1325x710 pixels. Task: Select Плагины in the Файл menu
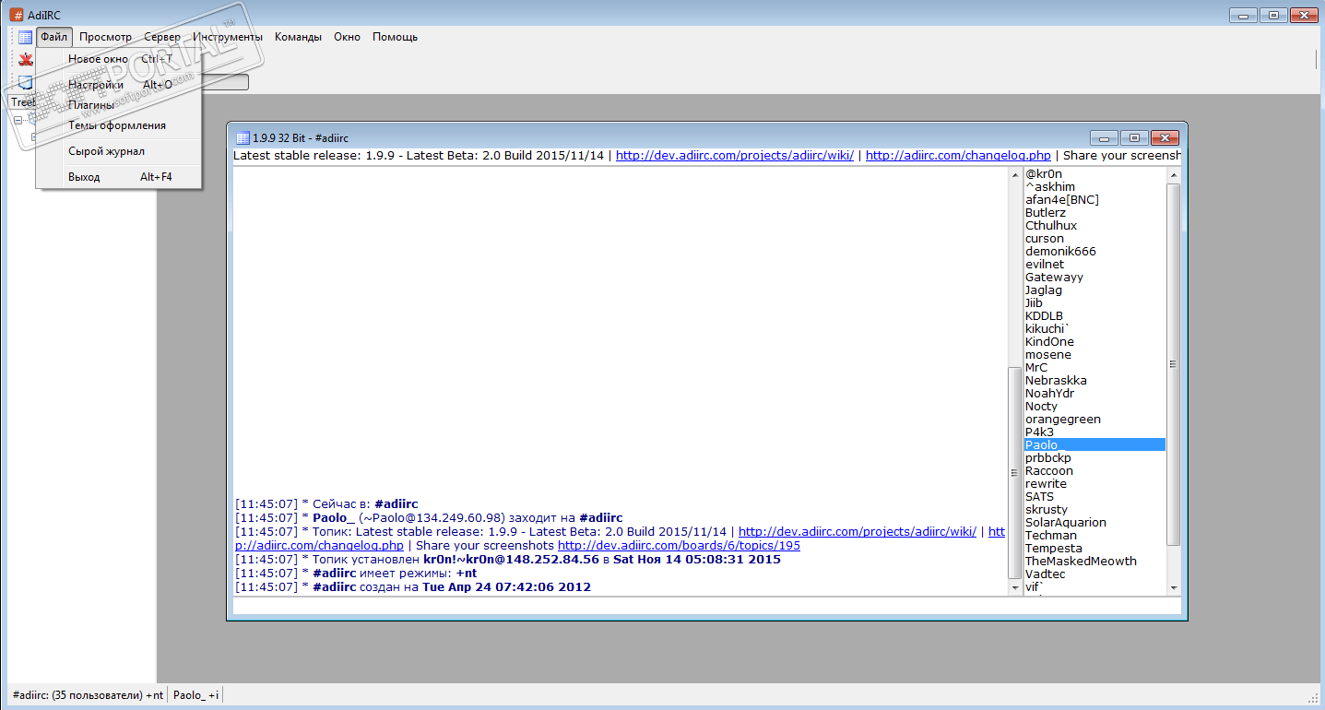pyautogui.click(x=118, y=105)
